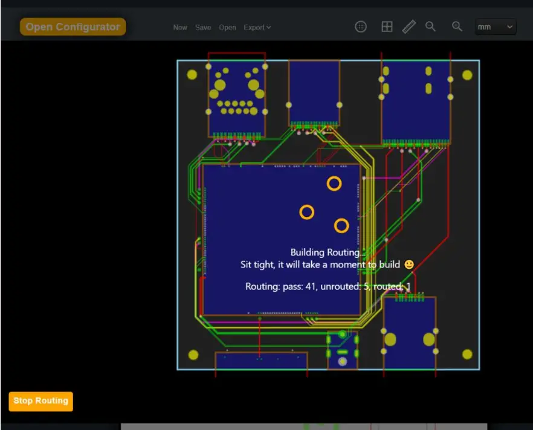Viewport: 533px width, 430px height.
Task: Click the 'Building Routing...' message text
Action: click(x=328, y=252)
